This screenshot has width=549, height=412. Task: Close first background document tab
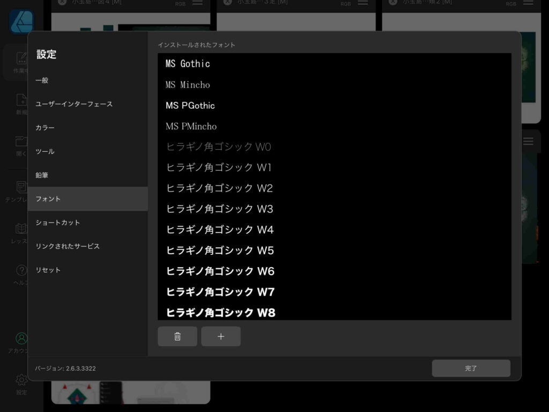click(62, 2)
